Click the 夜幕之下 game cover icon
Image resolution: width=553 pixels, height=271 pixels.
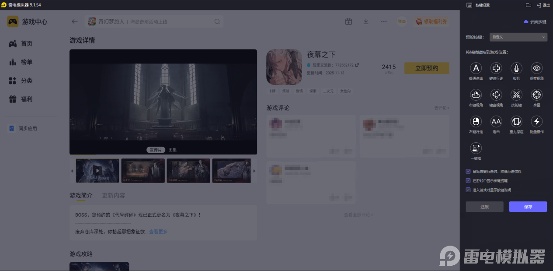point(284,67)
